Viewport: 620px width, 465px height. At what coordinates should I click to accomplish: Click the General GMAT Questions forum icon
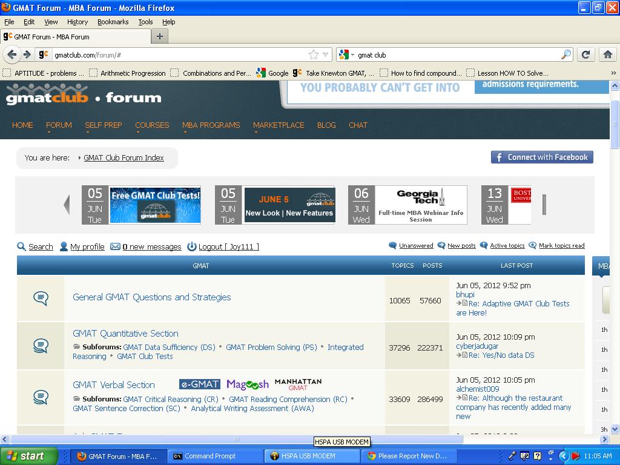tap(41, 298)
